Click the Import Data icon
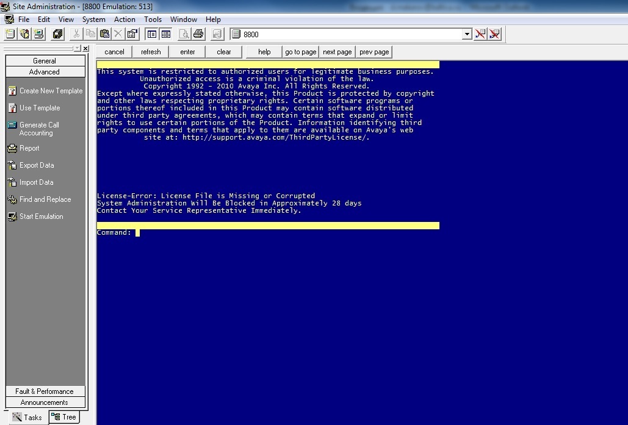 [12, 182]
